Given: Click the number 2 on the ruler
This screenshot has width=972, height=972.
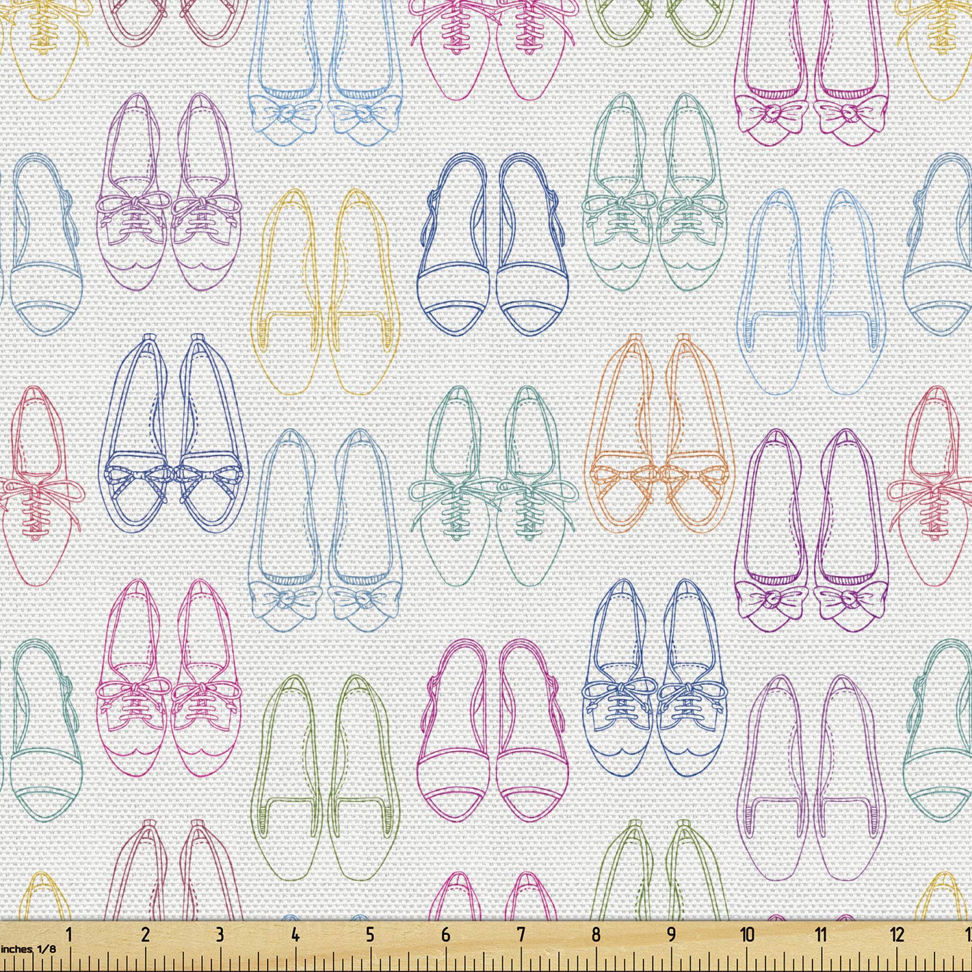Looking at the screenshot, I should [x=145, y=934].
